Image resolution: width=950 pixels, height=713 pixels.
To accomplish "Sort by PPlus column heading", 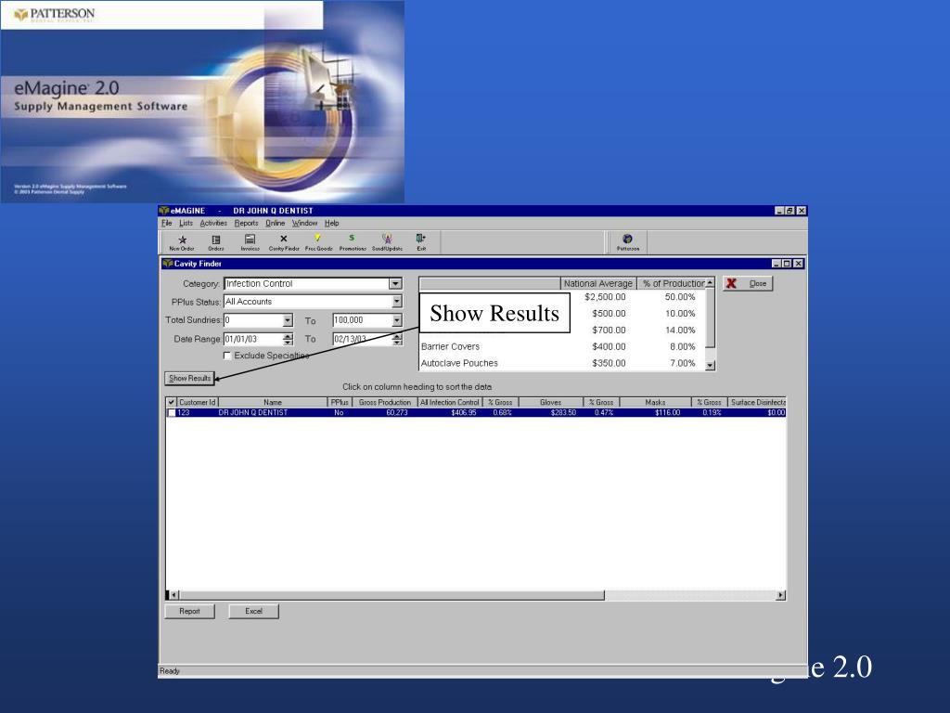I will pyautogui.click(x=340, y=402).
